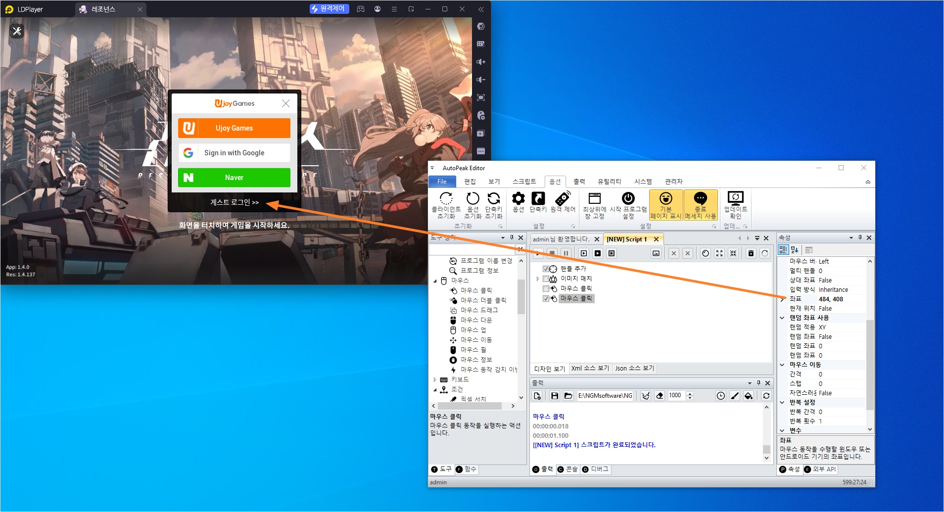The image size is (944, 512).
Task: Open 시작 프로그램 설정 power icon
Action: [x=628, y=205]
